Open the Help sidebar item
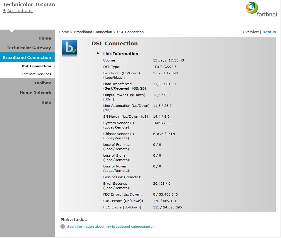This screenshot has width=281, height=238. pos(46,102)
